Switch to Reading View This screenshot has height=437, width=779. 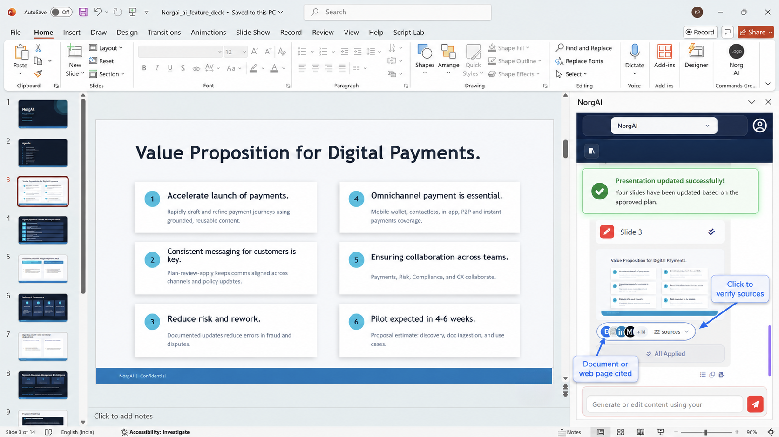pyautogui.click(x=641, y=432)
